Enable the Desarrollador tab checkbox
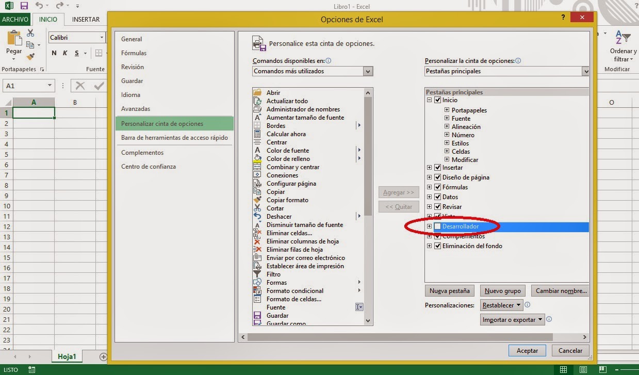 (x=438, y=226)
